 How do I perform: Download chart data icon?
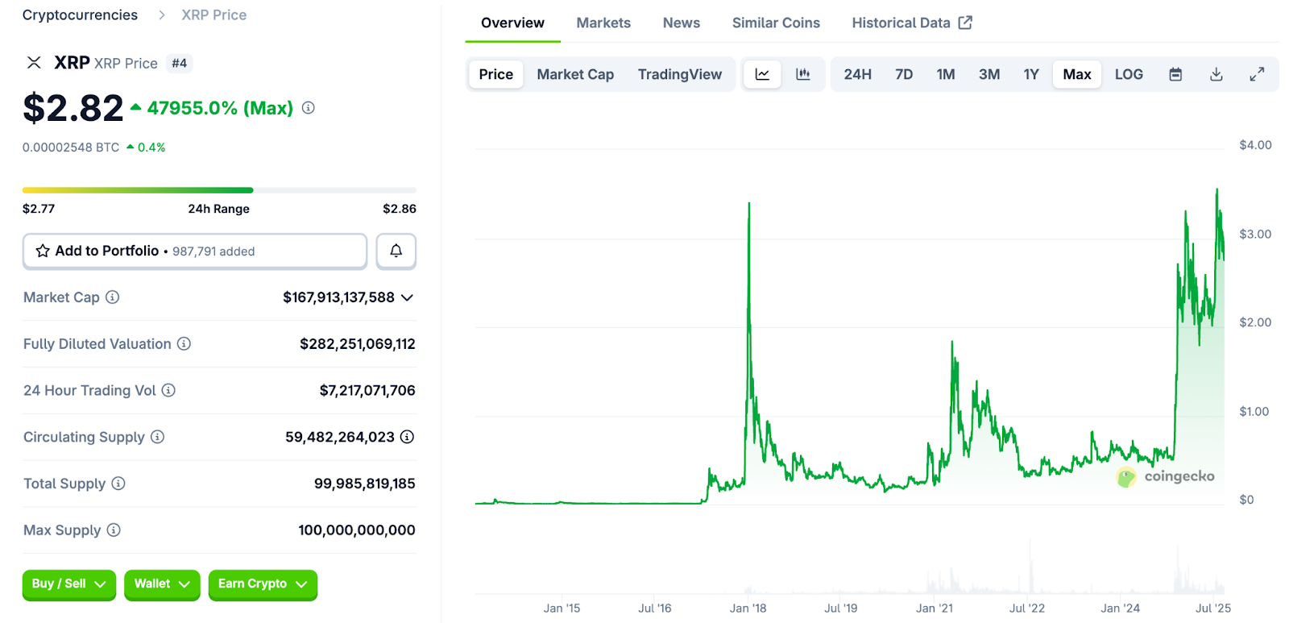click(x=1216, y=74)
